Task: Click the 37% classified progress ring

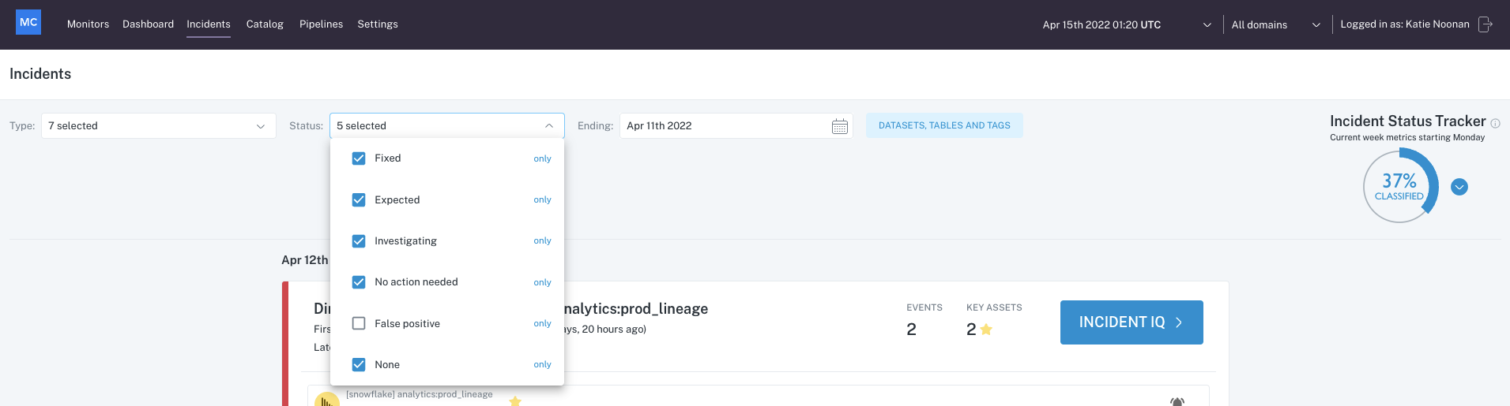Action: 1400,186
